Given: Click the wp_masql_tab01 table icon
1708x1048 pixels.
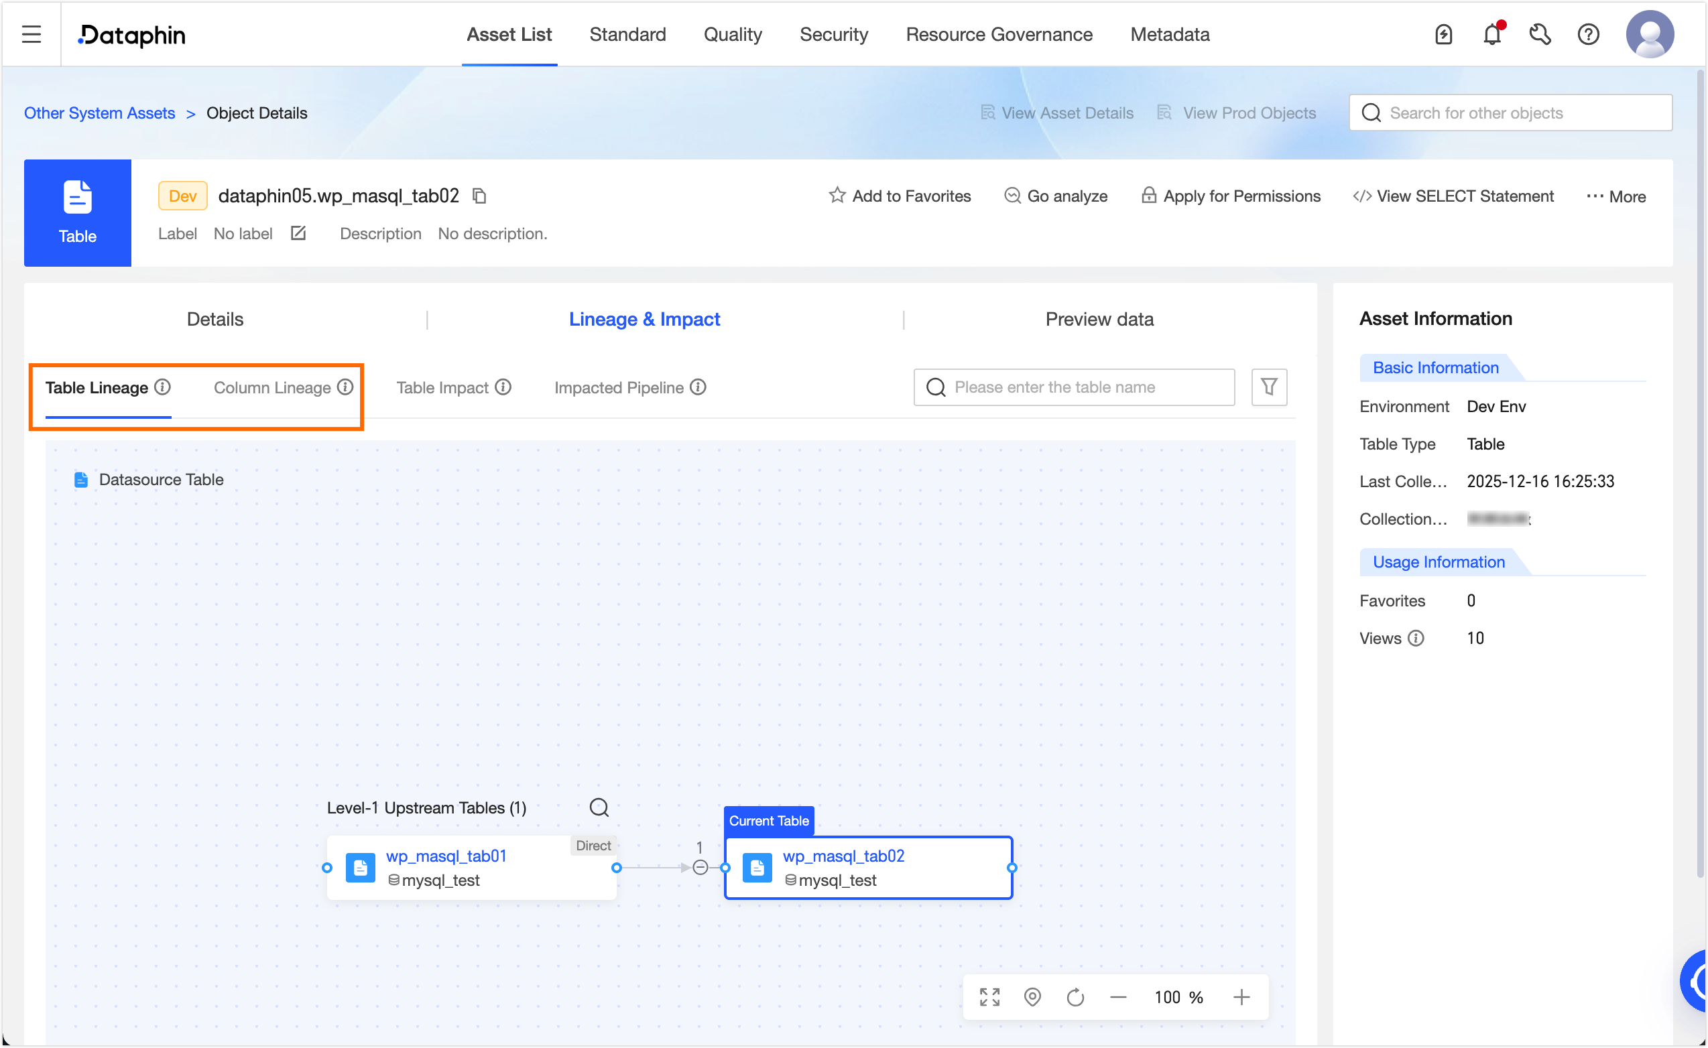Looking at the screenshot, I should (x=361, y=868).
